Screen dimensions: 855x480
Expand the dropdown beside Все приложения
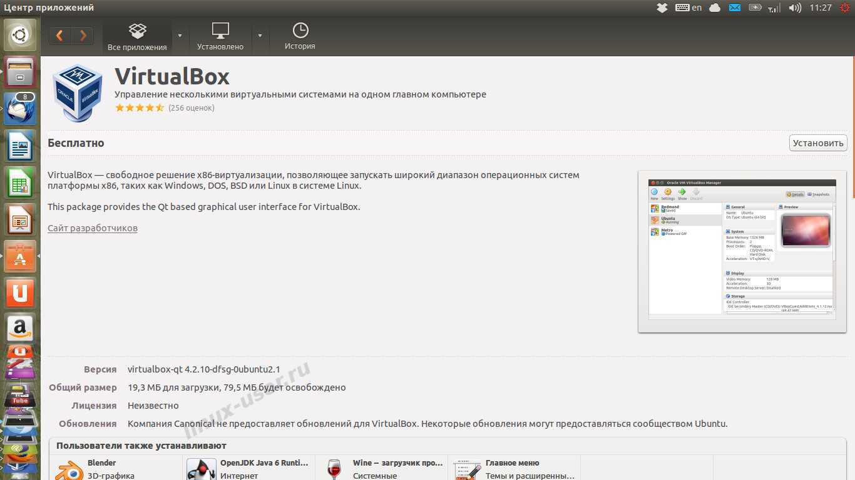pyautogui.click(x=180, y=36)
